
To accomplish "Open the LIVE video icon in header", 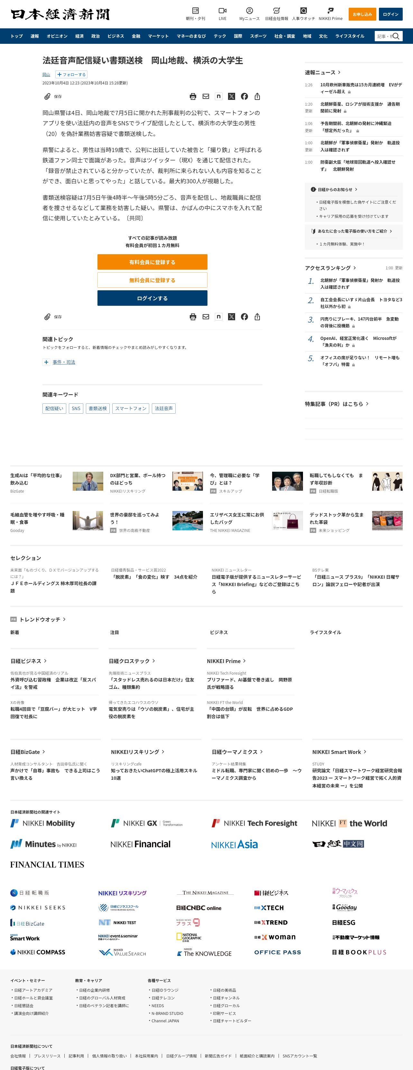I will tap(222, 11).
